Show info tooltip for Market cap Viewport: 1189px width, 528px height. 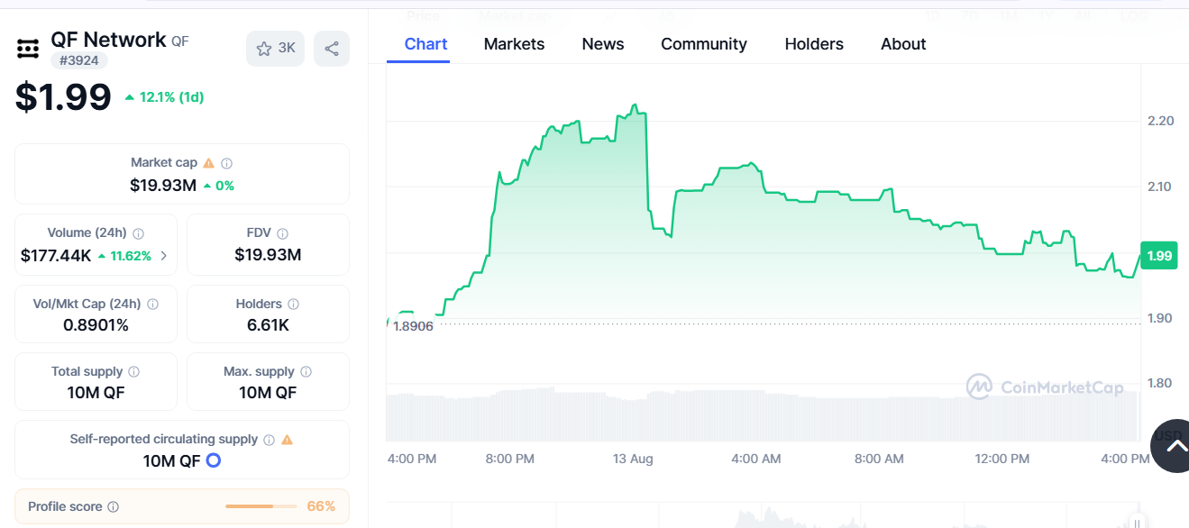tap(227, 163)
